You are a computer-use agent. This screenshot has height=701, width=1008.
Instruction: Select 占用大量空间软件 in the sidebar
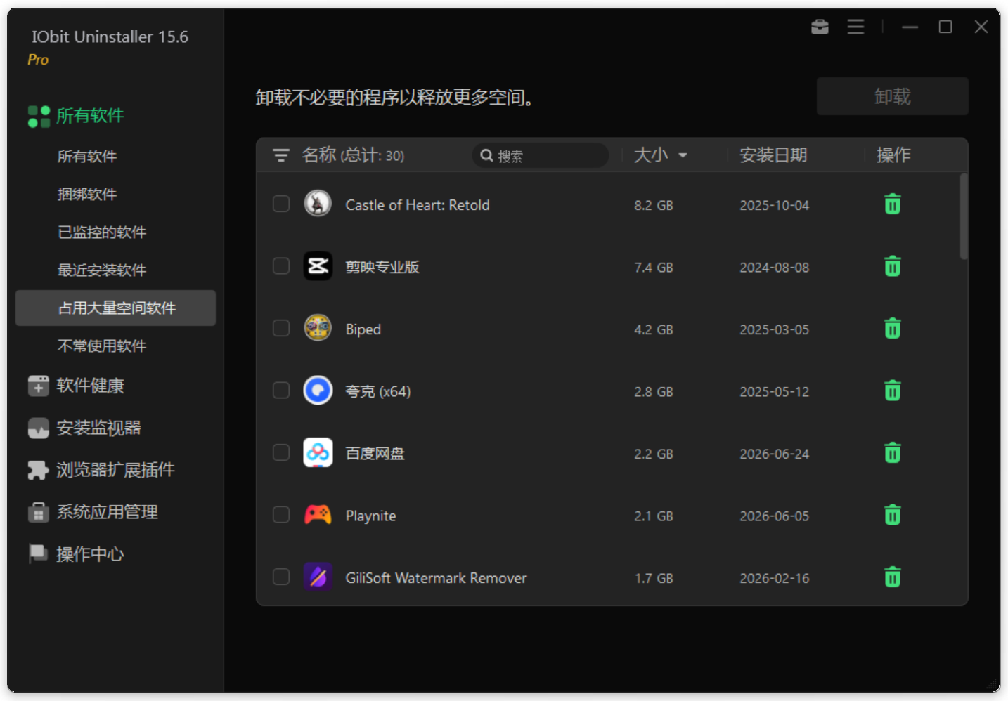[x=116, y=308]
